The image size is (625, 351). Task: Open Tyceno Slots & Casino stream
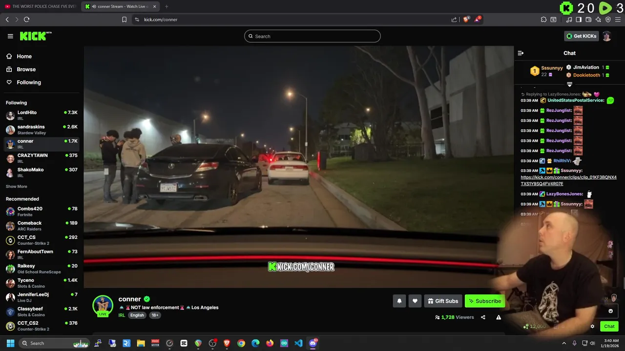tap(42, 283)
